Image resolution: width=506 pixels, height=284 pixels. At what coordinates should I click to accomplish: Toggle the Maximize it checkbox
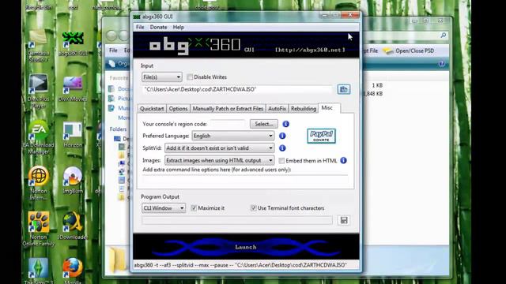[x=194, y=208]
